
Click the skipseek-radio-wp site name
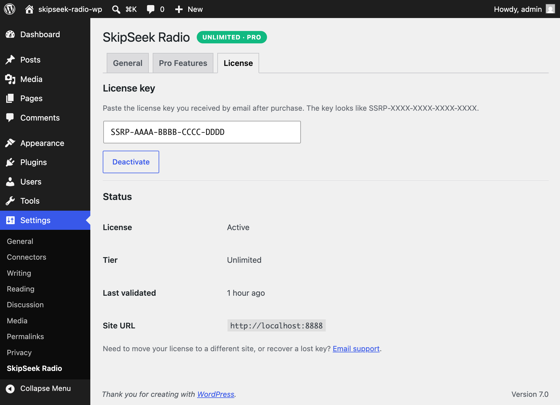(70, 9)
